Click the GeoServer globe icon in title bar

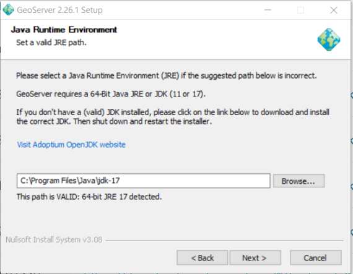point(9,10)
